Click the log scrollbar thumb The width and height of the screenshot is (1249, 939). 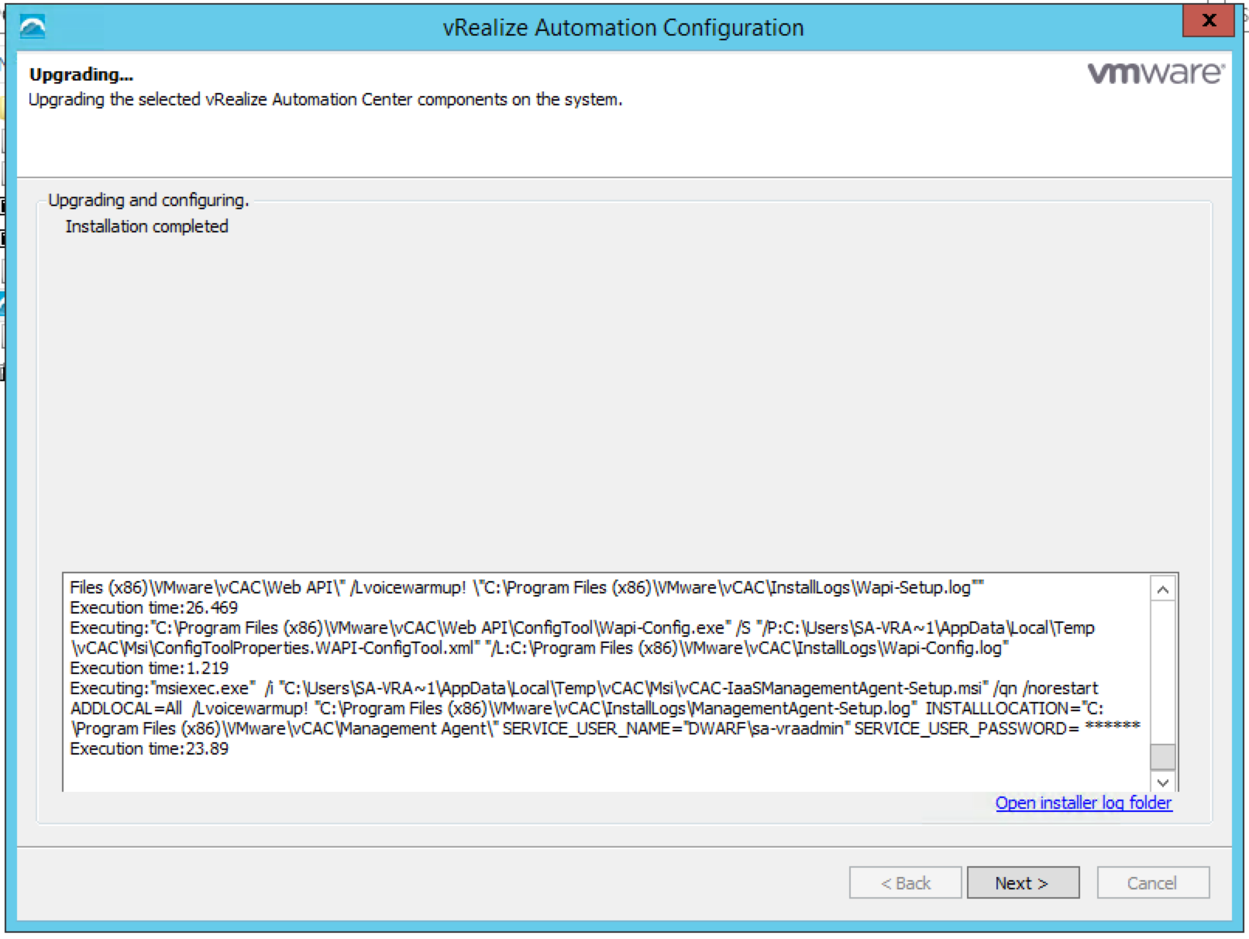click(1163, 756)
